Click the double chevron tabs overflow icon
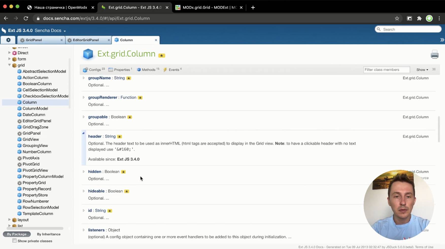The height and width of the screenshot is (249, 445). [442, 40]
